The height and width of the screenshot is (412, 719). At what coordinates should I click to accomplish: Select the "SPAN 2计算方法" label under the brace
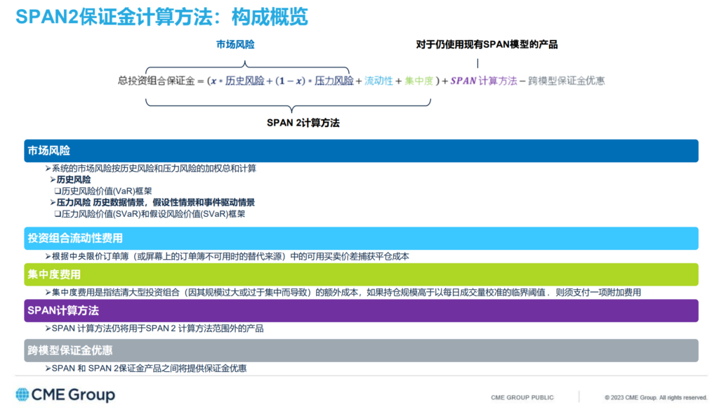[303, 123]
